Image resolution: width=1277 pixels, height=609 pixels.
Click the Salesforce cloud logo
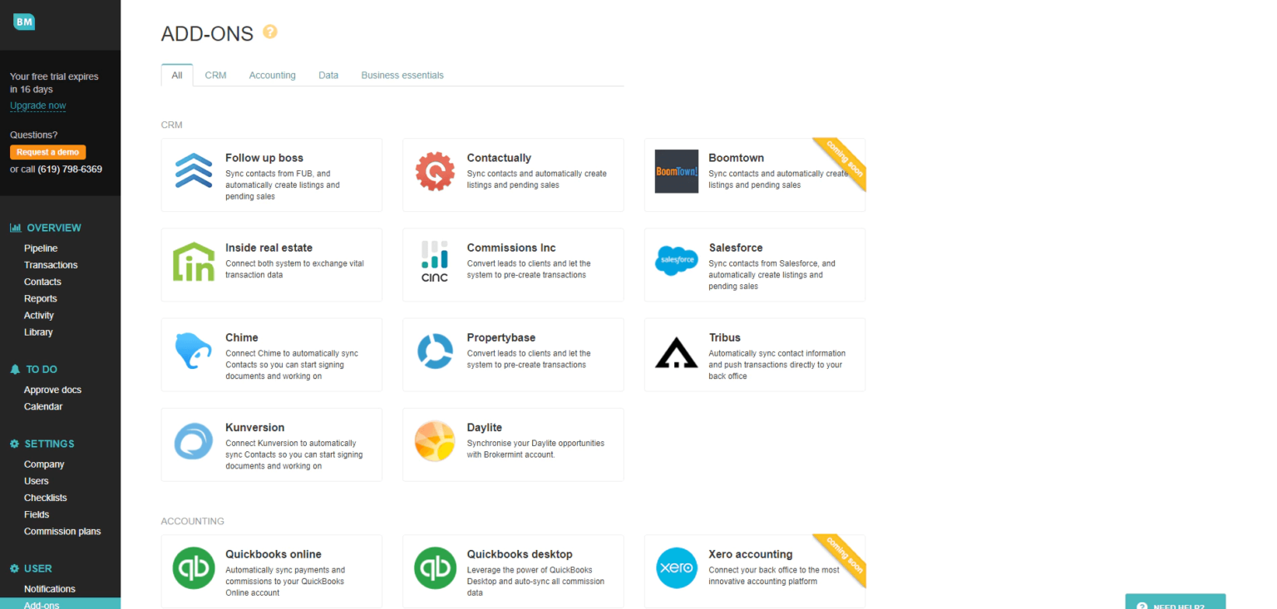tap(677, 259)
